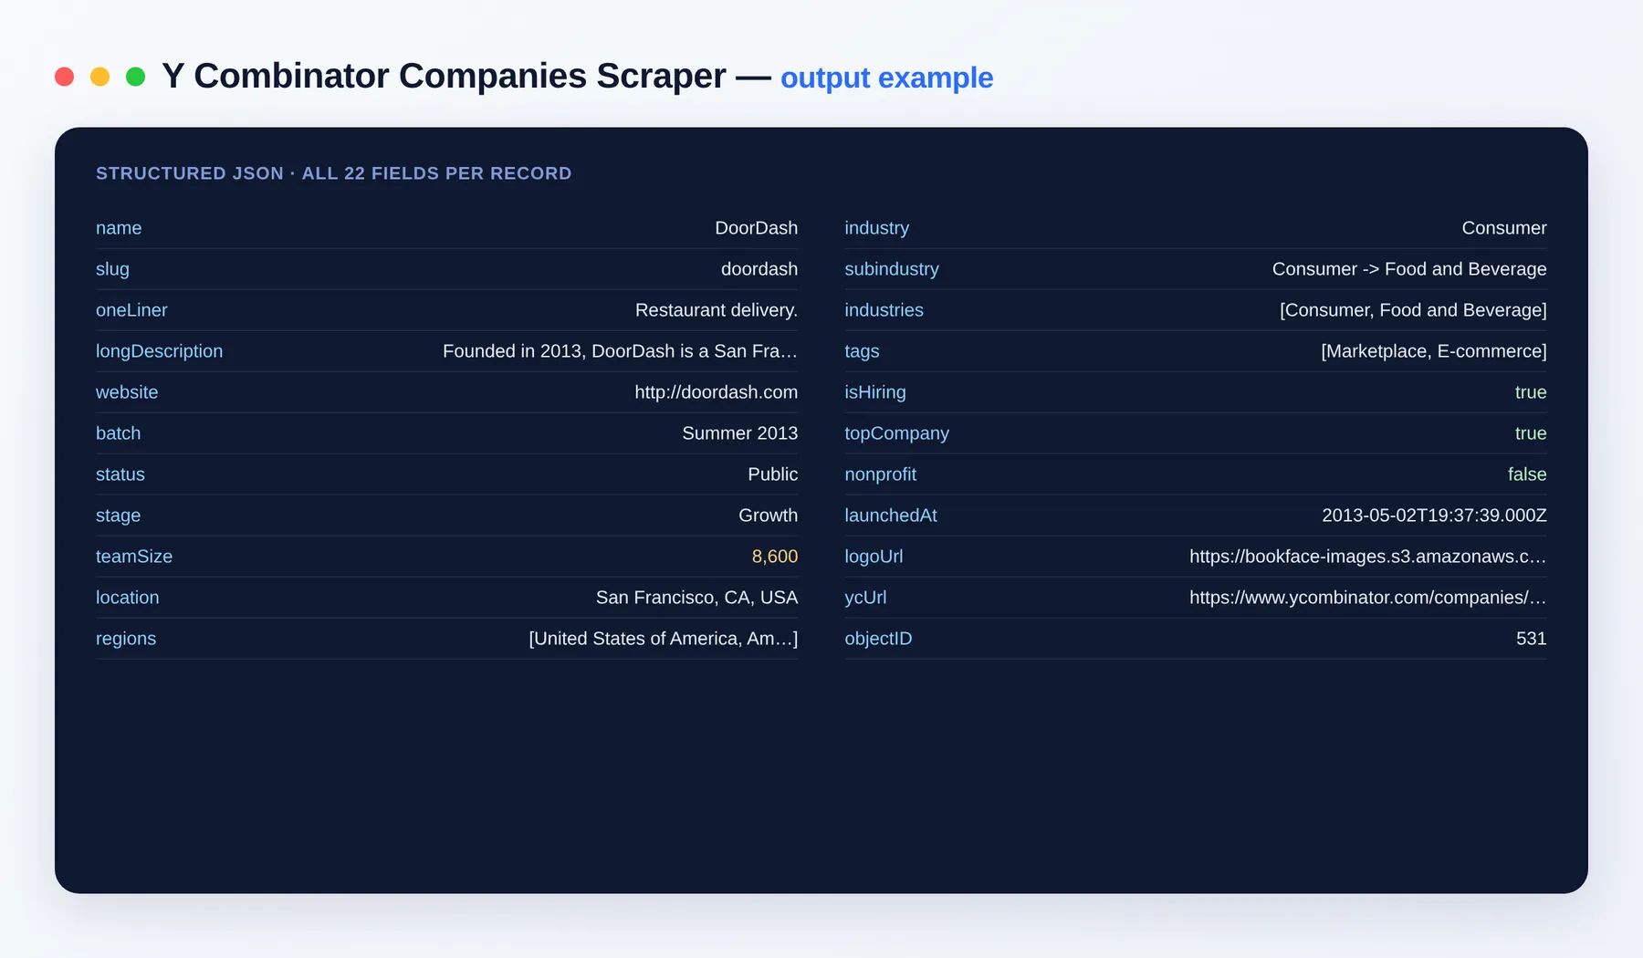Click the 'subindustry' field label
This screenshot has height=958, width=1643.
point(891,269)
